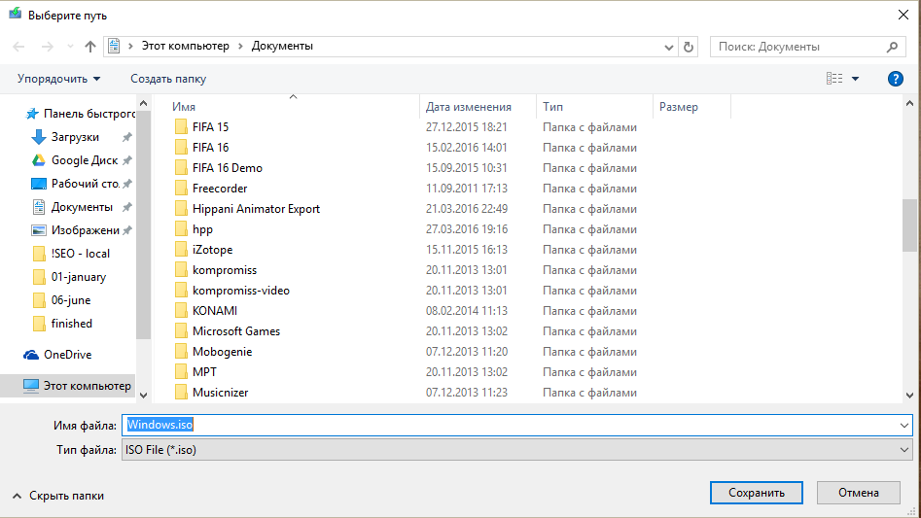Open Изображения in sidebar
This screenshot has height=518, width=921.
[86, 230]
